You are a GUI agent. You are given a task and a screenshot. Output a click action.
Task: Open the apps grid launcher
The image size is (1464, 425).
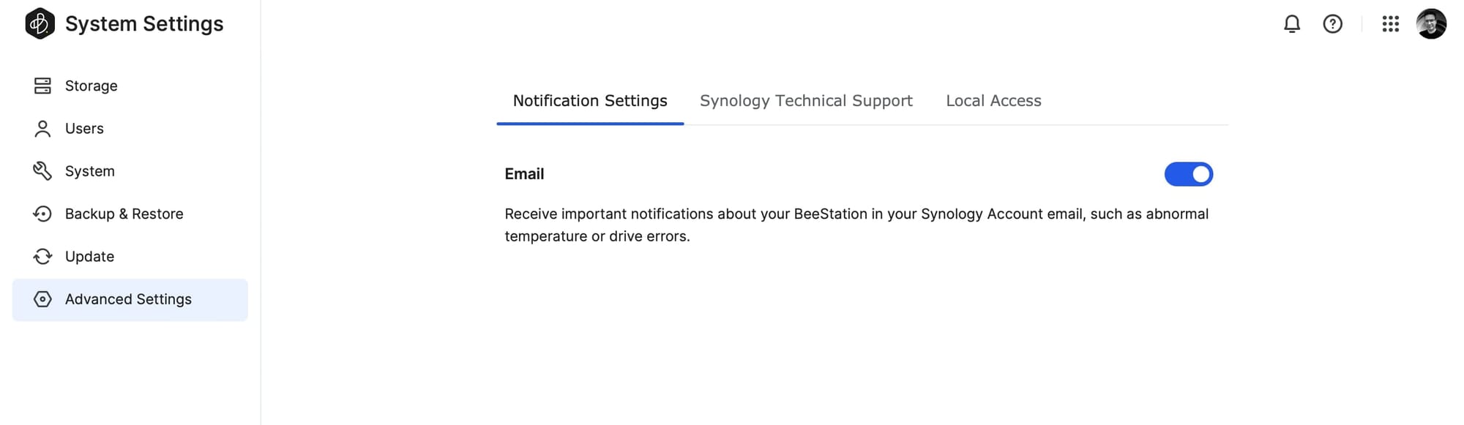coord(1390,24)
